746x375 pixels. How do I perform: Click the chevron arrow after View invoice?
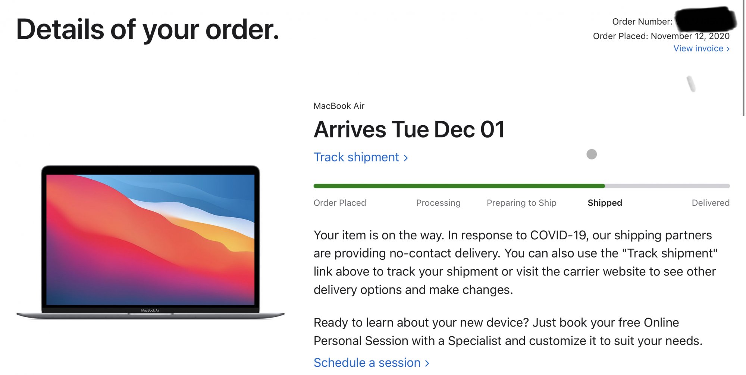[x=728, y=49]
